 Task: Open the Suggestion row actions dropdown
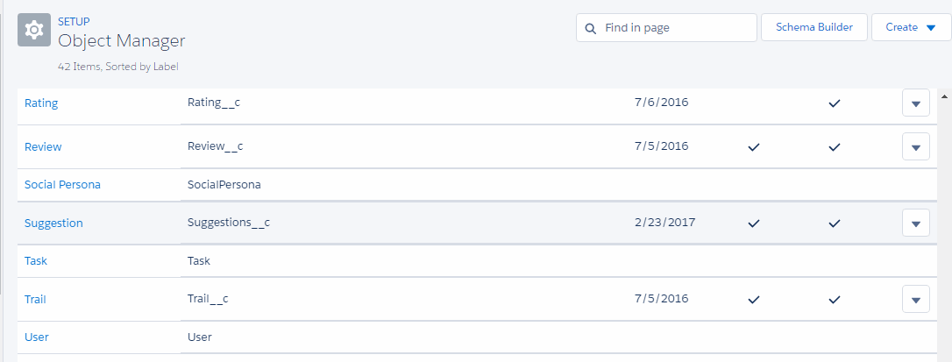(915, 223)
